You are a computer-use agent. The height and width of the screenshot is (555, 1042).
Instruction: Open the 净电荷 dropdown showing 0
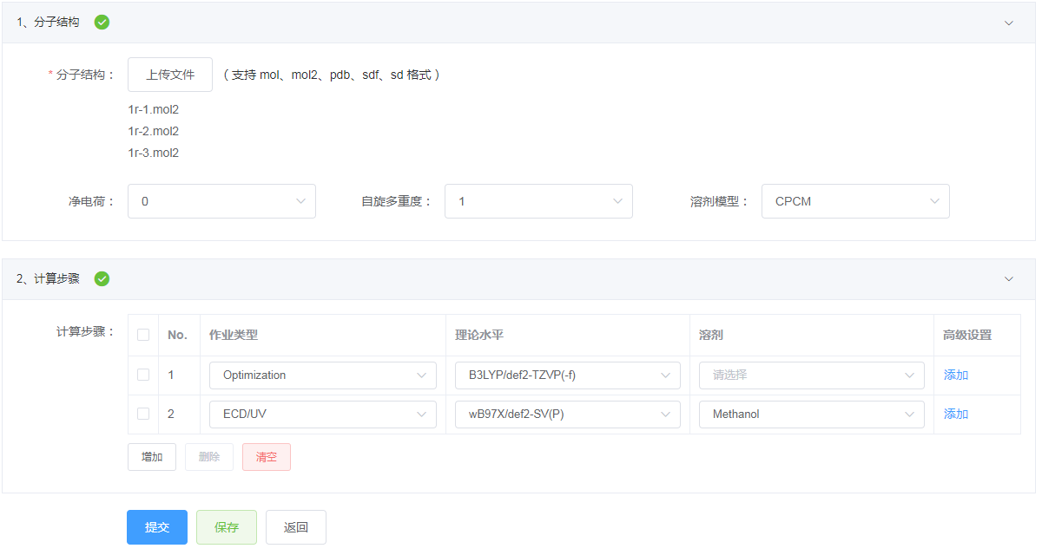point(221,201)
